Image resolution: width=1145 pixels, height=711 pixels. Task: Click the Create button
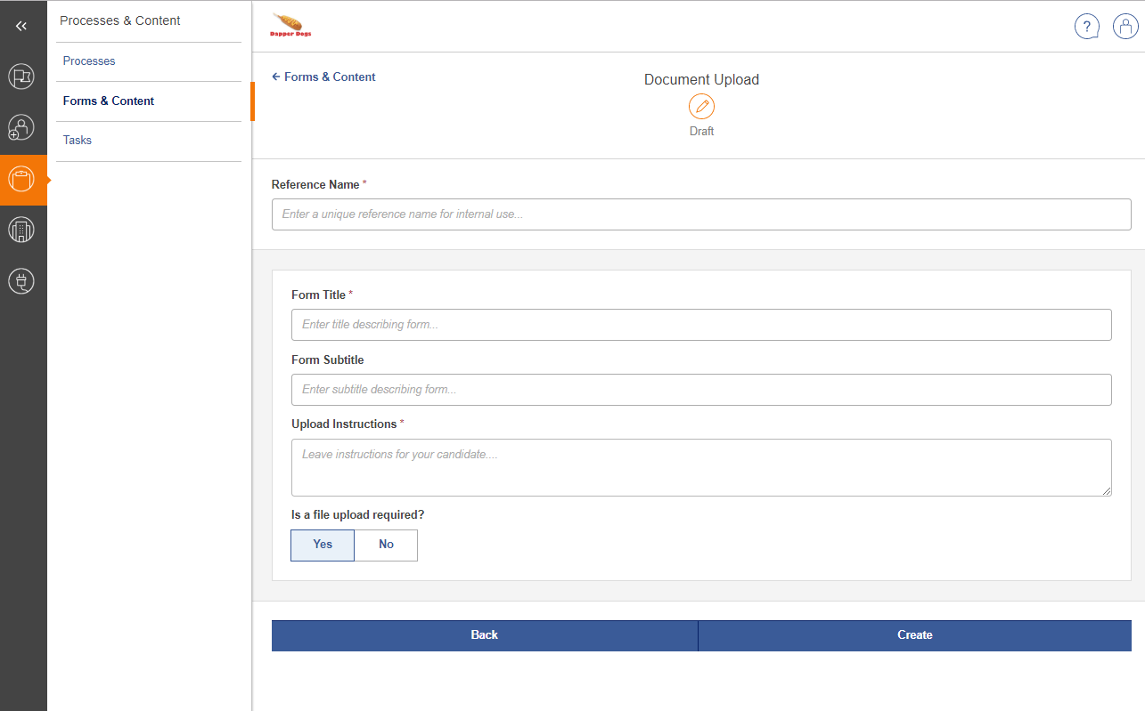914,634
